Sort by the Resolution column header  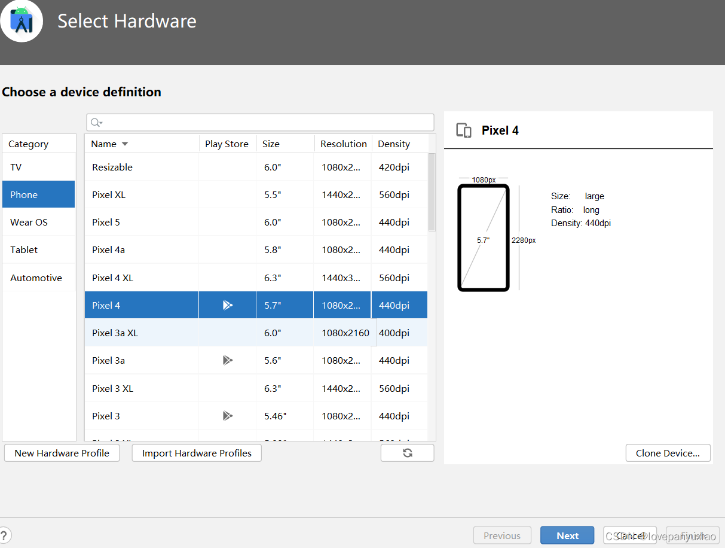tap(343, 144)
